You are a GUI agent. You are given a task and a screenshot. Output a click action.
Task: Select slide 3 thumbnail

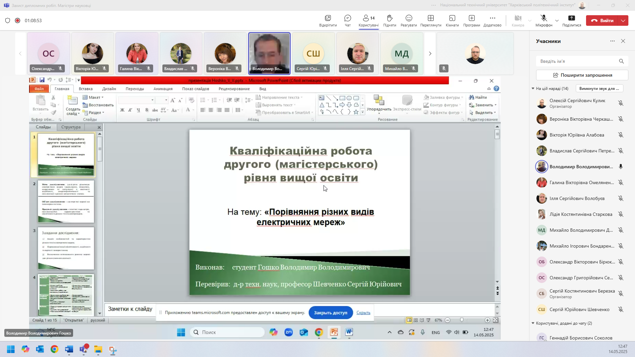coord(66,248)
